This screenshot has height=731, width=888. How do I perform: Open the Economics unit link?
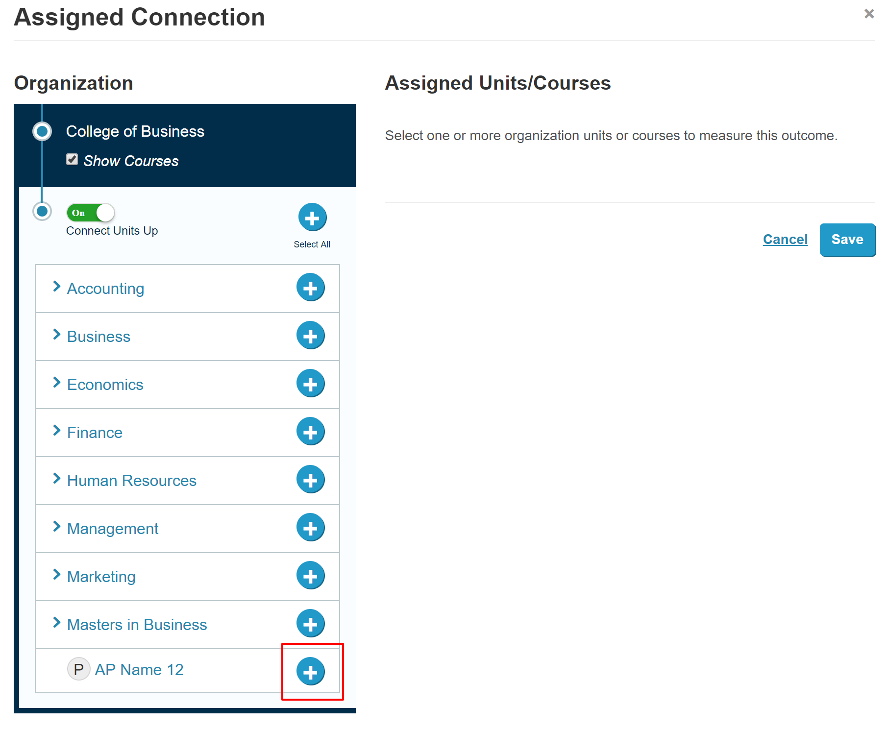pos(105,385)
